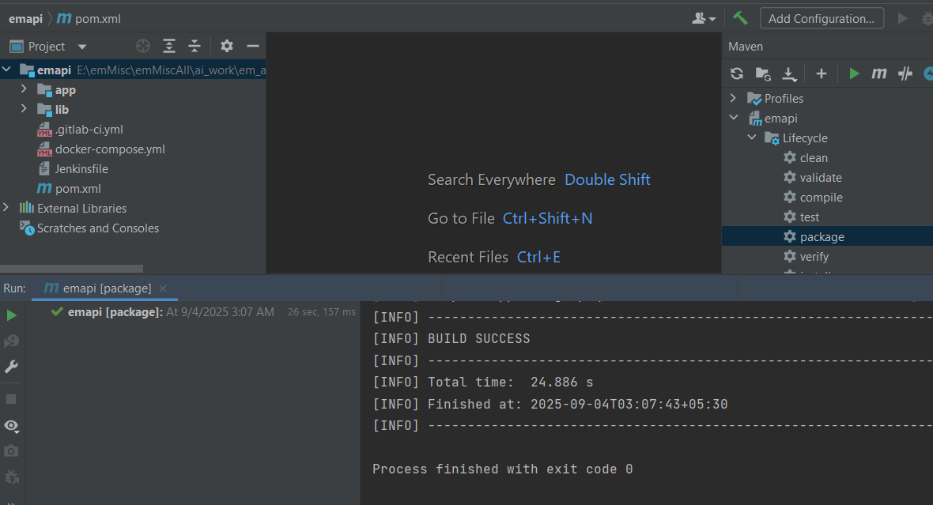
Task: Click the Expand All icon in Project panel
Action: [169, 47]
